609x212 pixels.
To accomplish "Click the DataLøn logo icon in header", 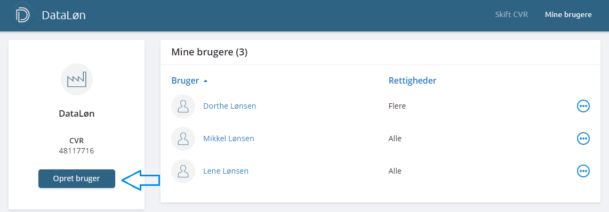I will click(x=22, y=15).
